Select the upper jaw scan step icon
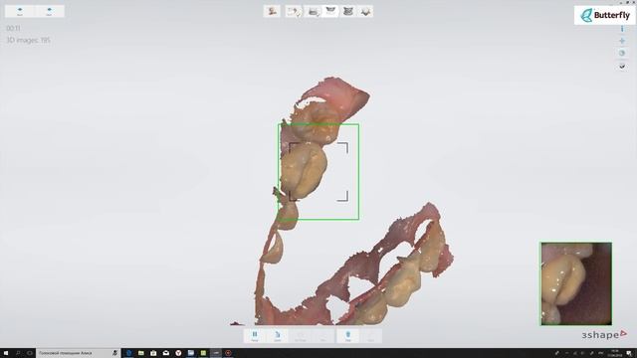Viewport: 637px width, 358px height. (x=330, y=11)
